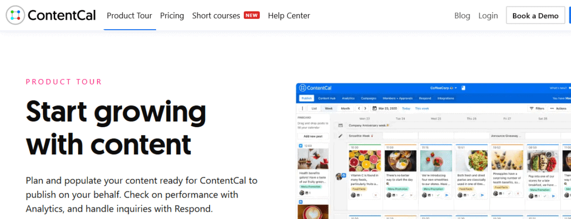Viewport: 571px width, 219px height.
Task: Open the Campaigns tab
Action: pos(368,98)
